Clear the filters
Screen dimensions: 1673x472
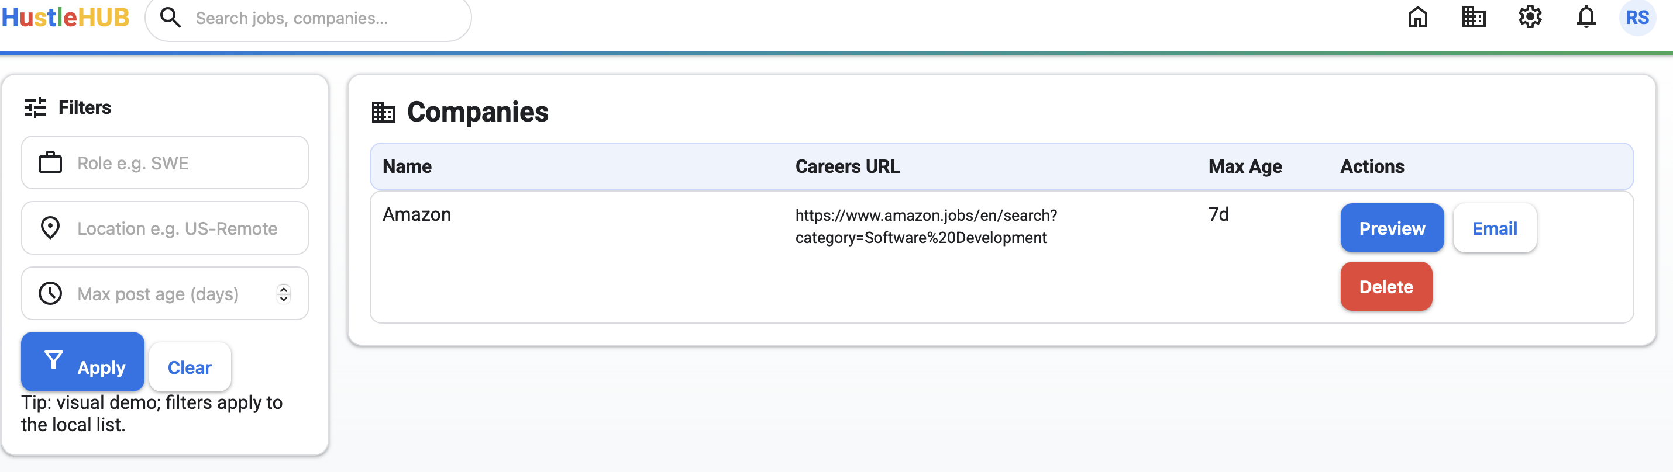tap(190, 367)
